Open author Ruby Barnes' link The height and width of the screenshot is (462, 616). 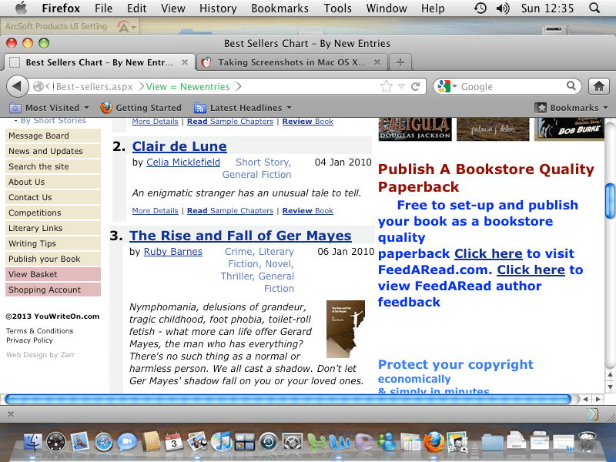[x=172, y=252]
